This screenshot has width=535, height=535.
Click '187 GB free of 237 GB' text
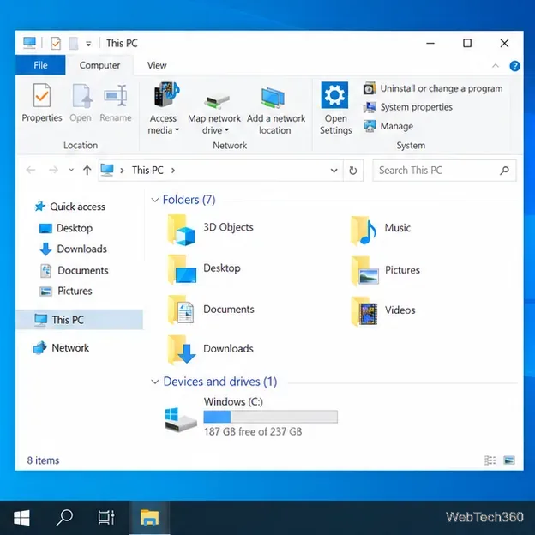click(x=253, y=431)
